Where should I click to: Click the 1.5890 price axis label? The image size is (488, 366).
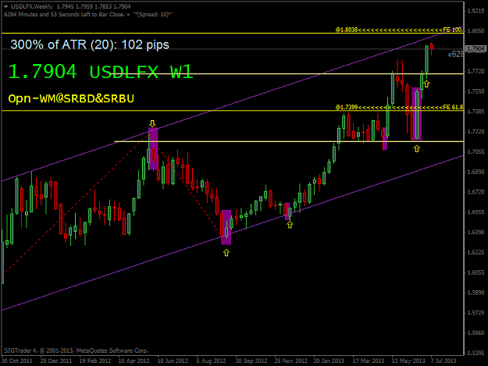(476, 293)
